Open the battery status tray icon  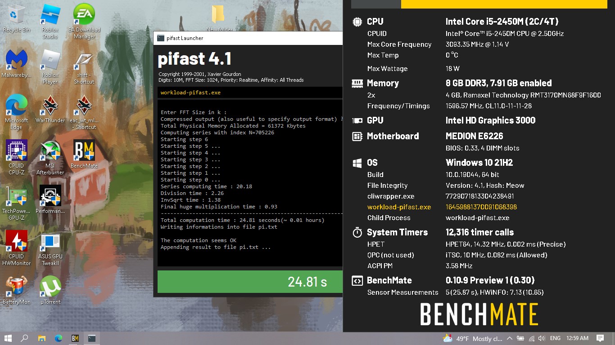click(x=520, y=338)
